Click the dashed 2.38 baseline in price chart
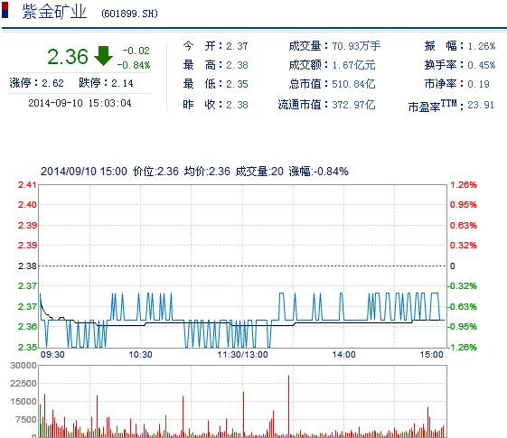Image resolution: width=507 pixels, height=438 pixels. 242,266
